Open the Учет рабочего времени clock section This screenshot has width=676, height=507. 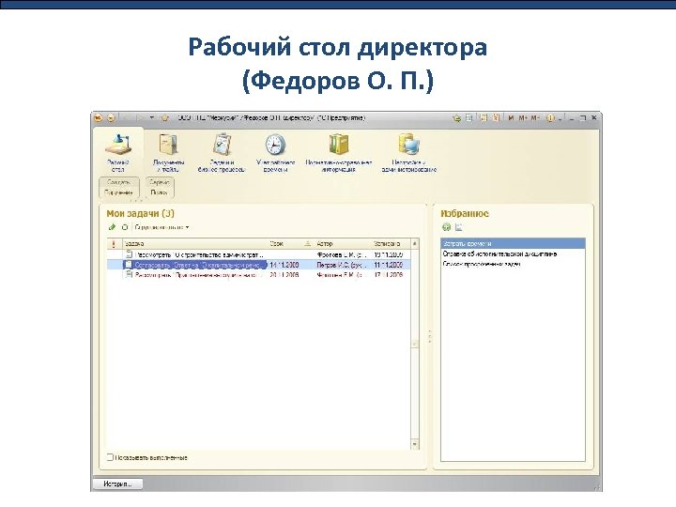point(275,152)
